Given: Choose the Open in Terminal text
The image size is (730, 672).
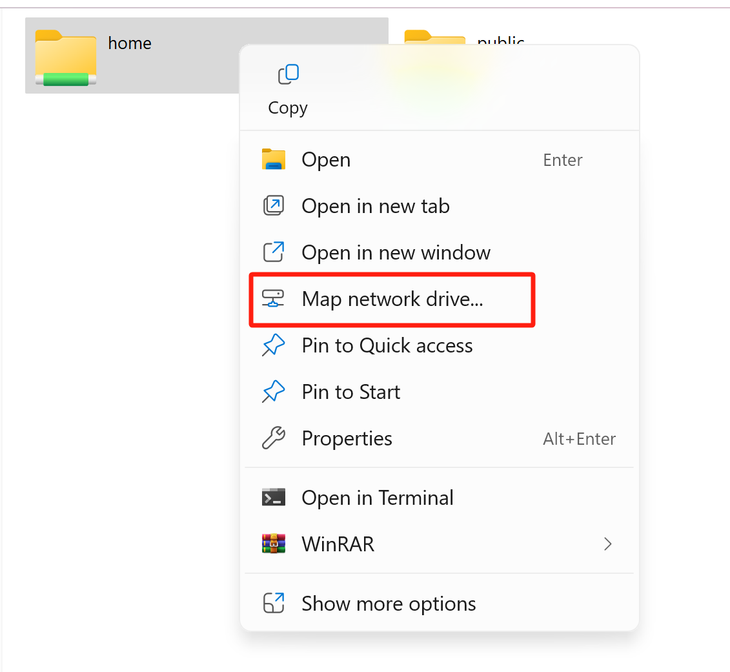Looking at the screenshot, I should tap(378, 498).
